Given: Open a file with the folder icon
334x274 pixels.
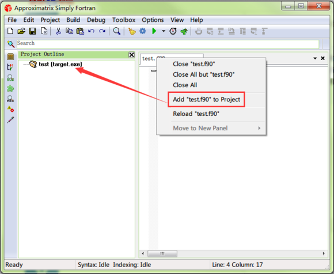Looking at the screenshot, I should [21, 31].
